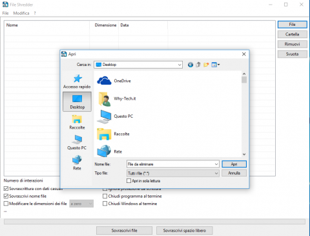Image resolution: width=310 pixels, height=236 pixels.
Task: Click the scroll down arrow in file list
Action: tap(244, 155)
